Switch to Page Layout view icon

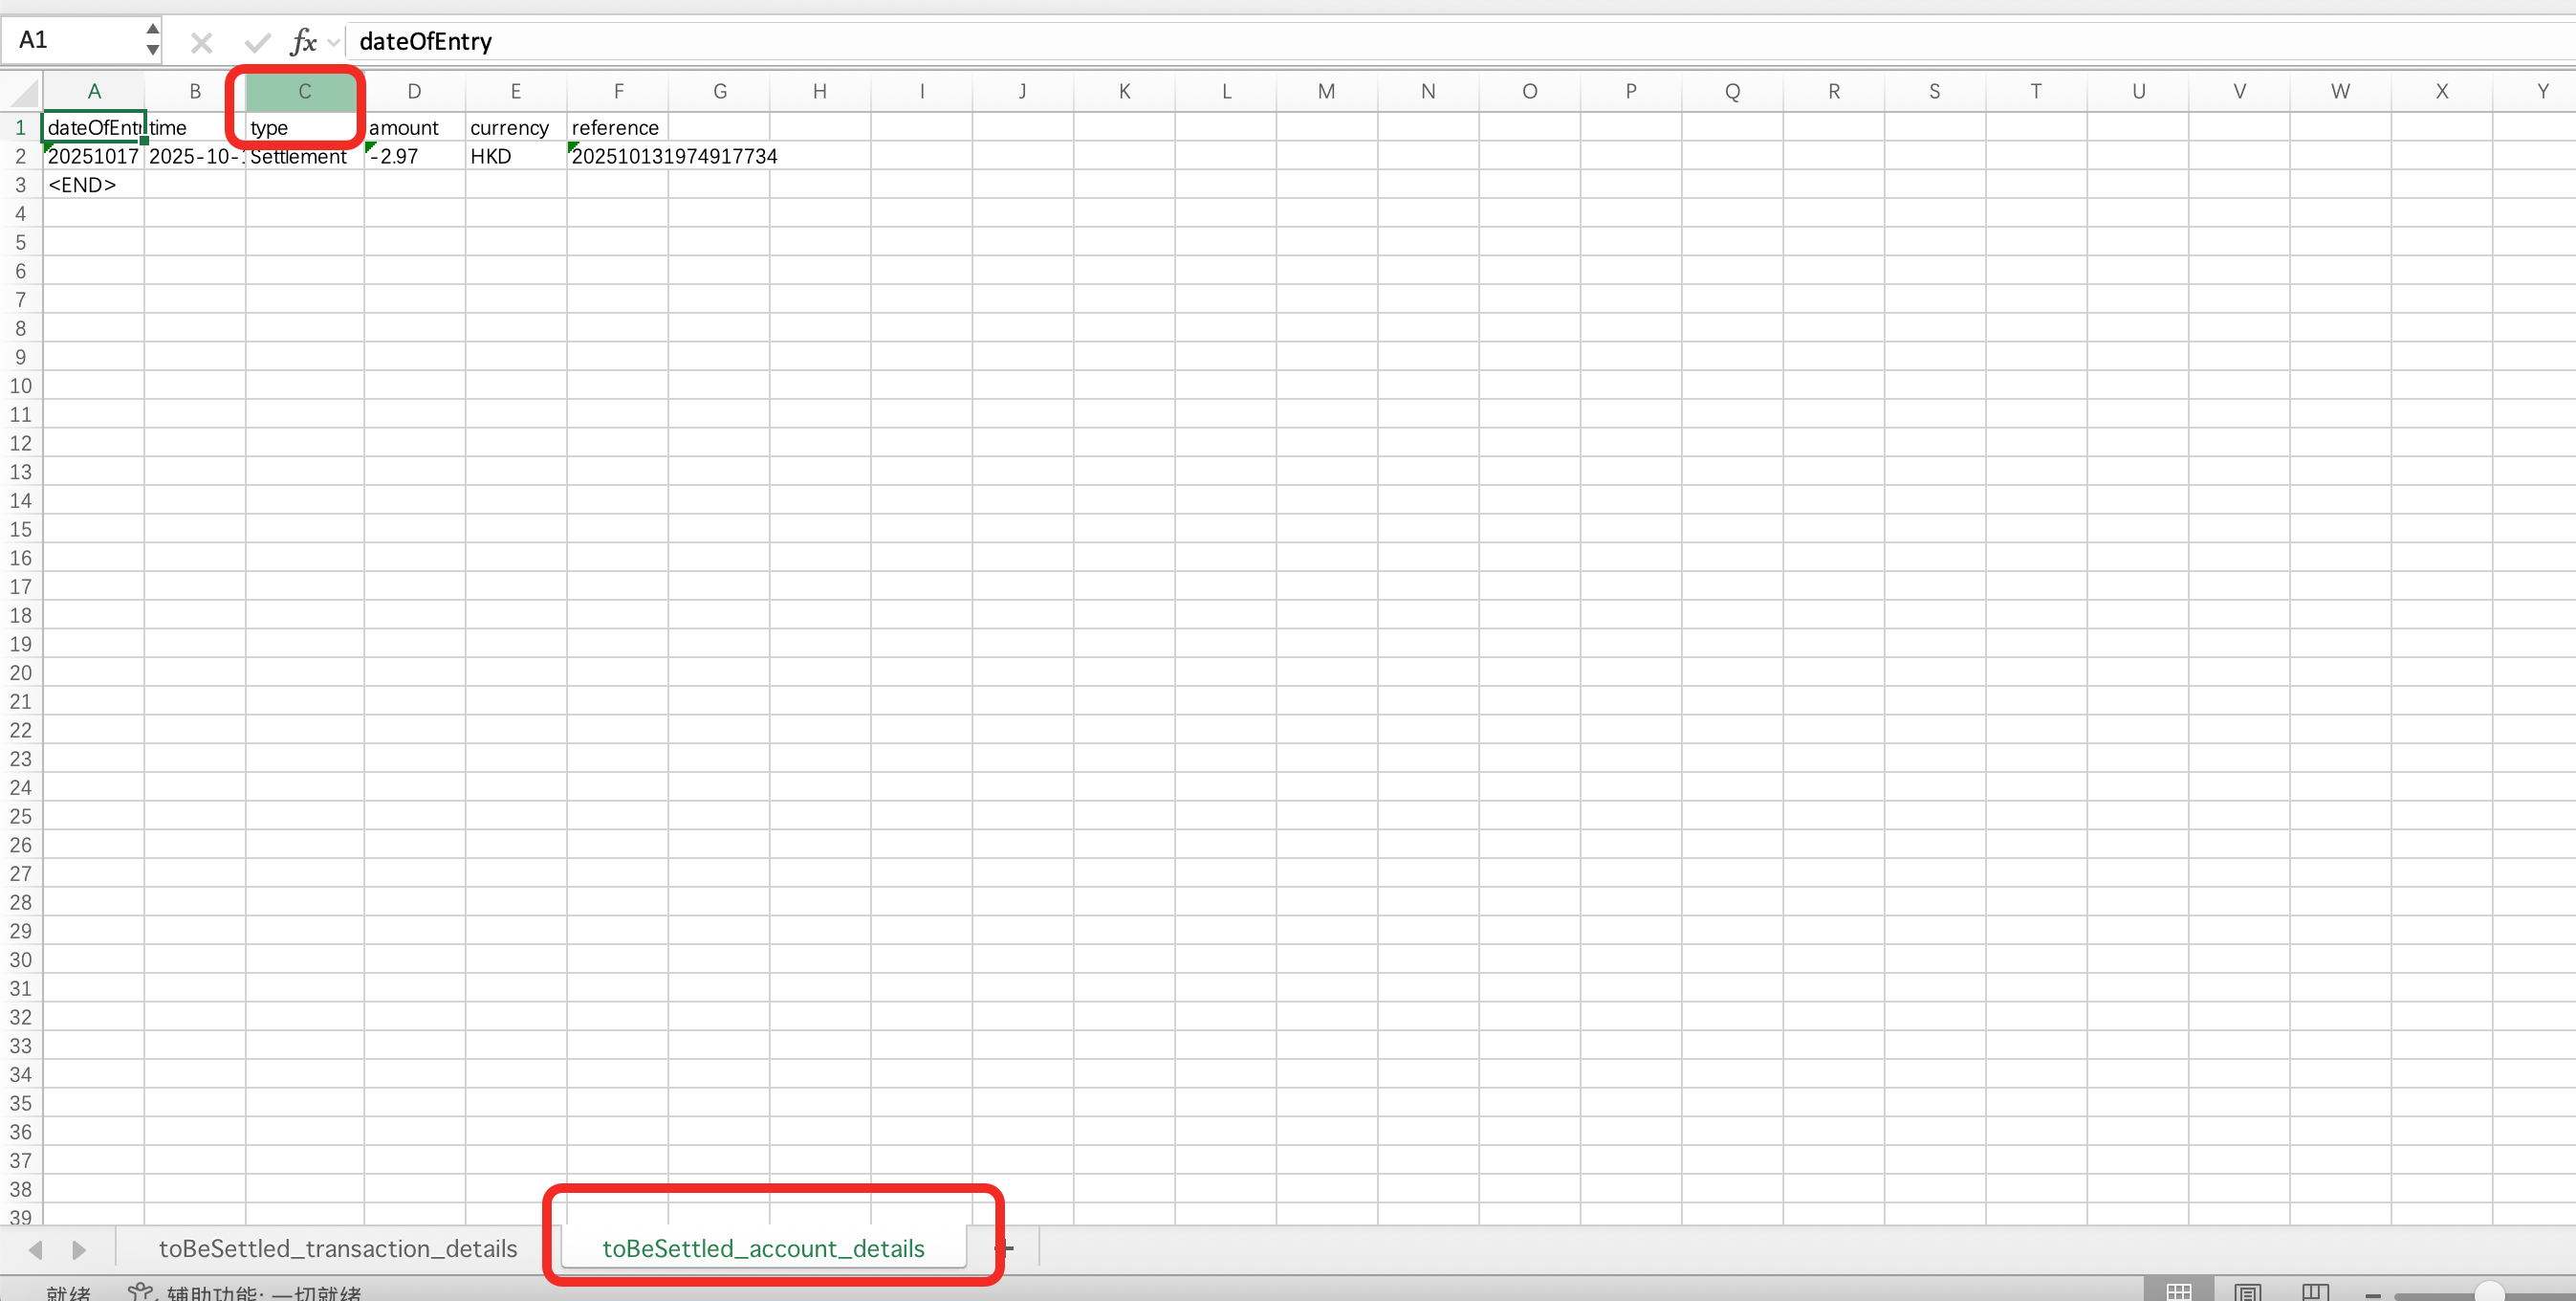click(x=2247, y=1291)
